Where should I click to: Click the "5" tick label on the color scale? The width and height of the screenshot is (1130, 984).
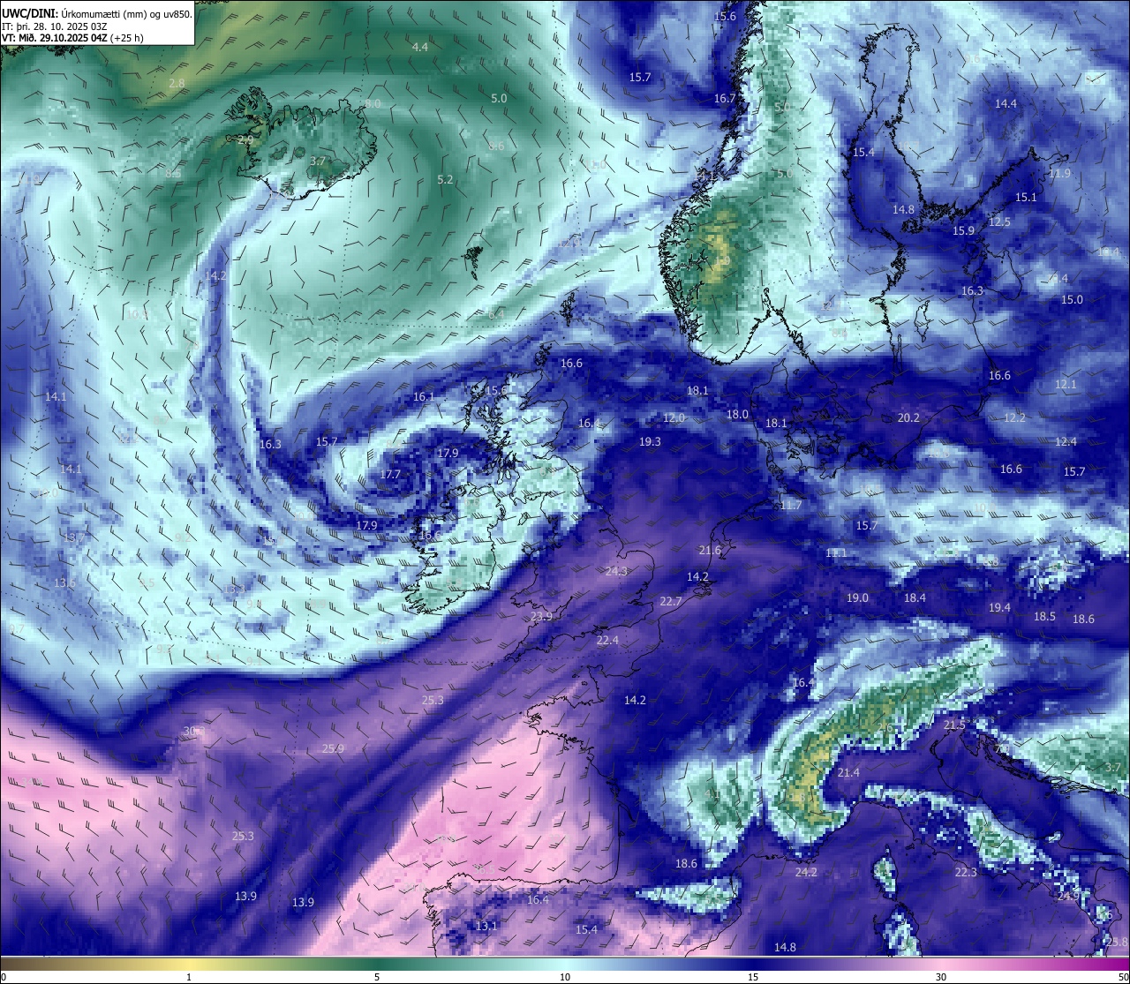[377, 977]
